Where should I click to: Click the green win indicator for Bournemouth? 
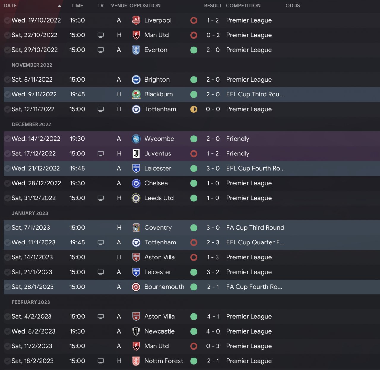click(x=194, y=287)
